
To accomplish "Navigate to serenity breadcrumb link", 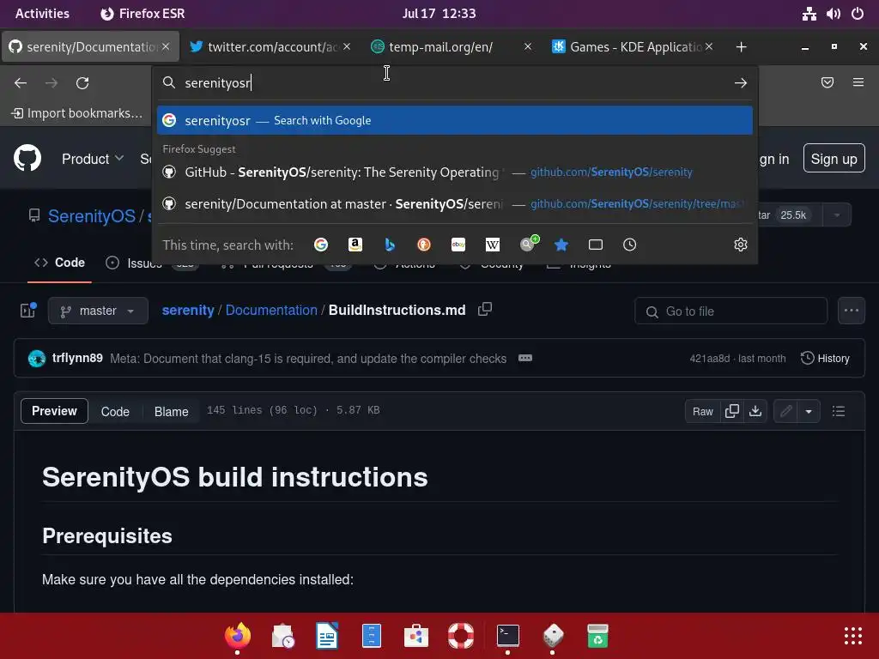I will pyautogui.click(x=188, y=310).
